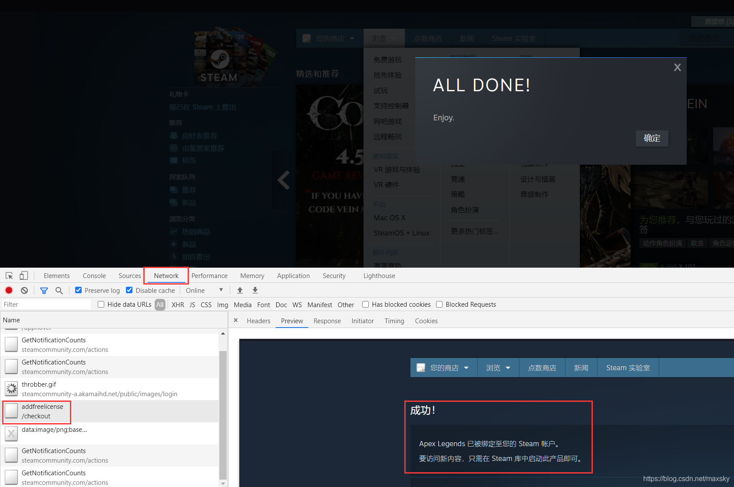Open the Console tab
The height and width of the screenshot is (487, 734).
coord(94,276)
